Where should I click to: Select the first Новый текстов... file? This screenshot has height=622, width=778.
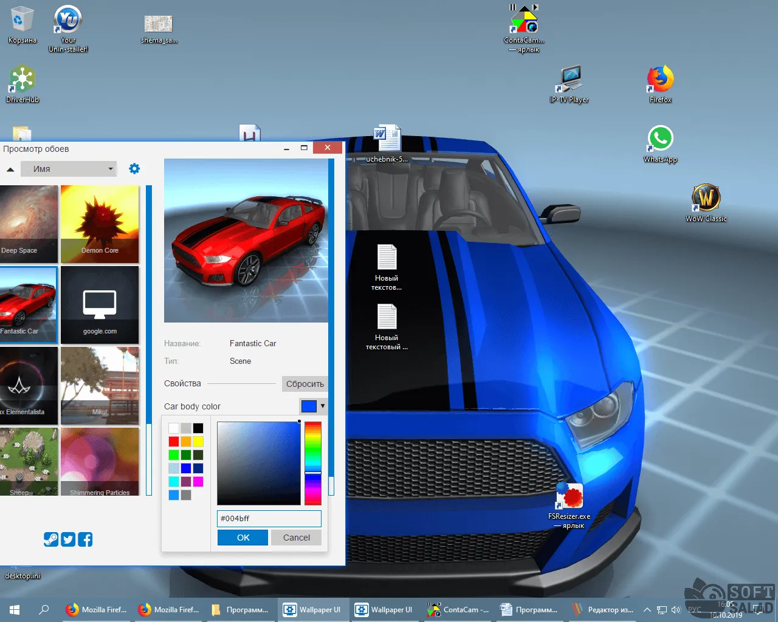(x=387, y=267)
